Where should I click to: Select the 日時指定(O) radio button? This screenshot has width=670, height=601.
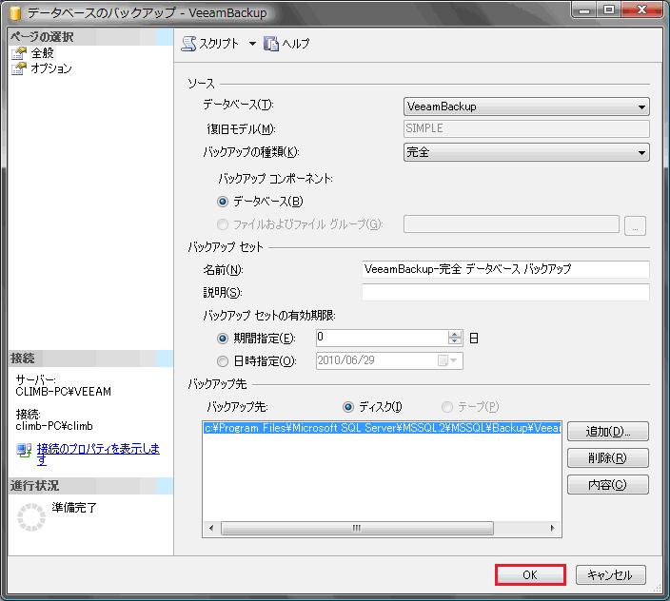[223, 361]
